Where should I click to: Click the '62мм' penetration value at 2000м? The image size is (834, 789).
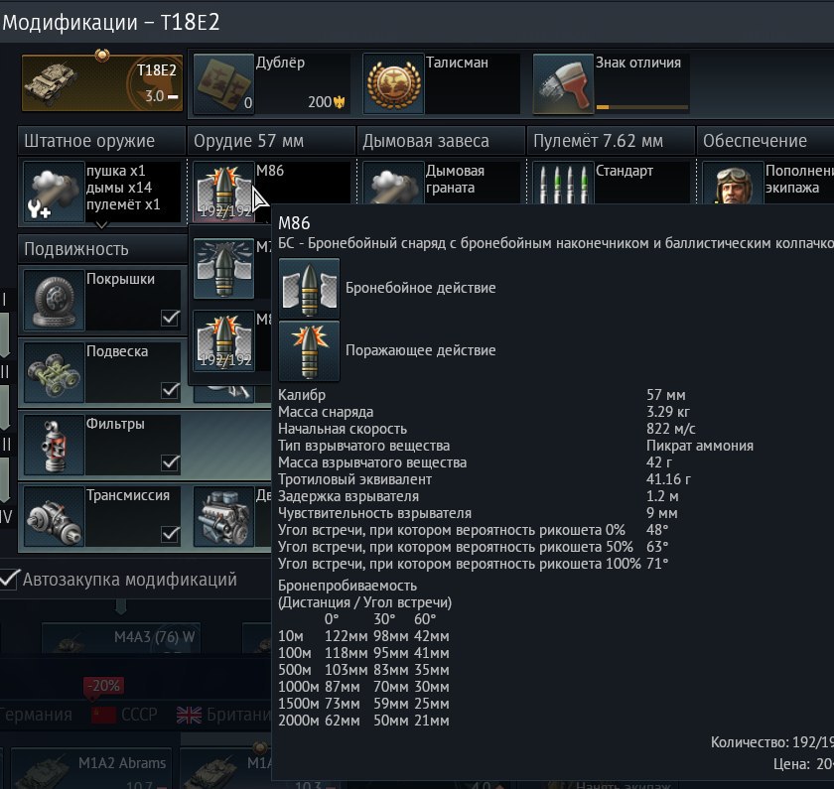point(342,721)
